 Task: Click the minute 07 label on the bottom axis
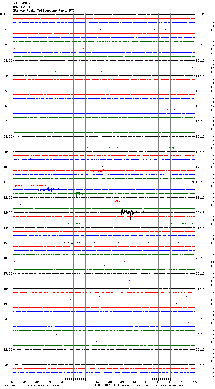[x=98, y=382]
